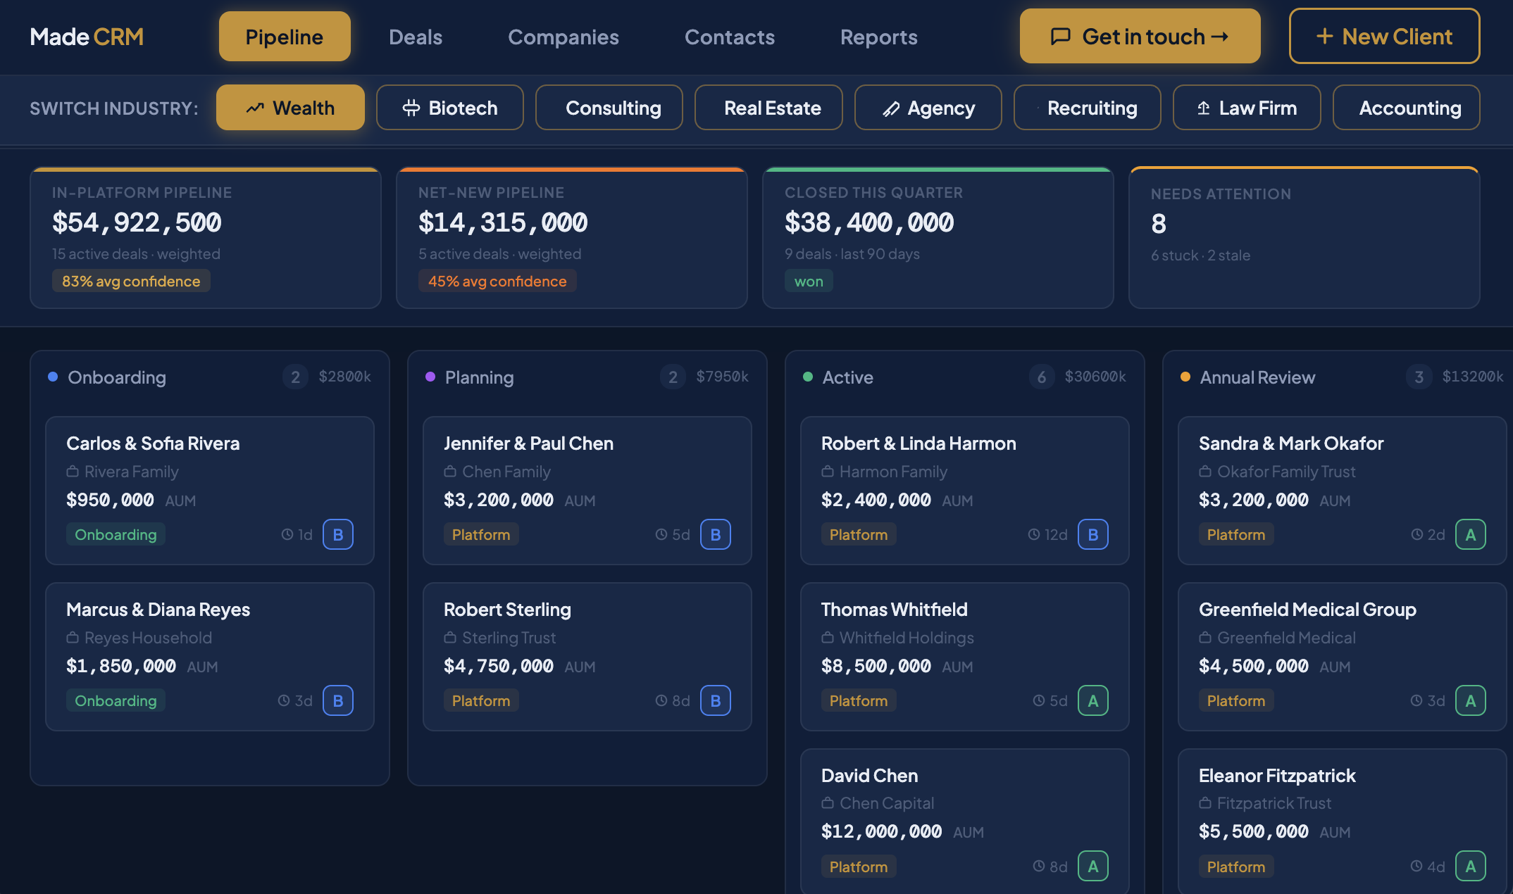Screen dimensions: 1513x894
Task: Click the B grade badge on Jennifer Chen card
Action: tap(716, 534)
